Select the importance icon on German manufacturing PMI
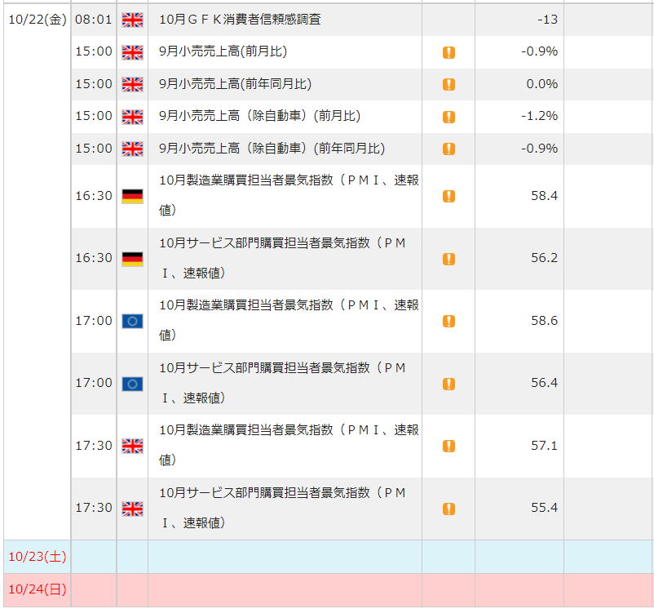 [448, 196]
